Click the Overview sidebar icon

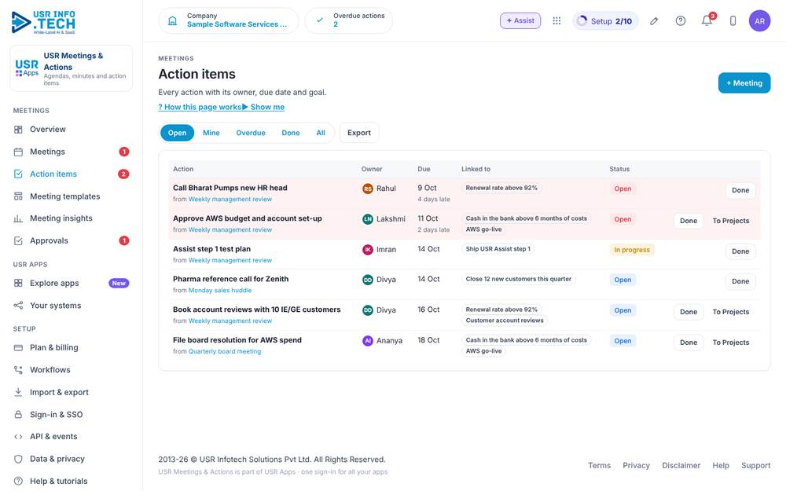coord(18,130)
